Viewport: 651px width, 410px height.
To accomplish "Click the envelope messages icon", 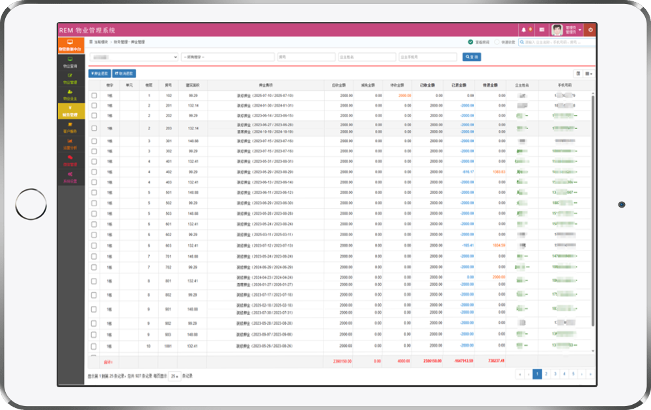I will [542, 29].
